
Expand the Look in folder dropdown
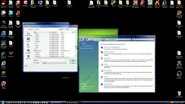[58, 29]
